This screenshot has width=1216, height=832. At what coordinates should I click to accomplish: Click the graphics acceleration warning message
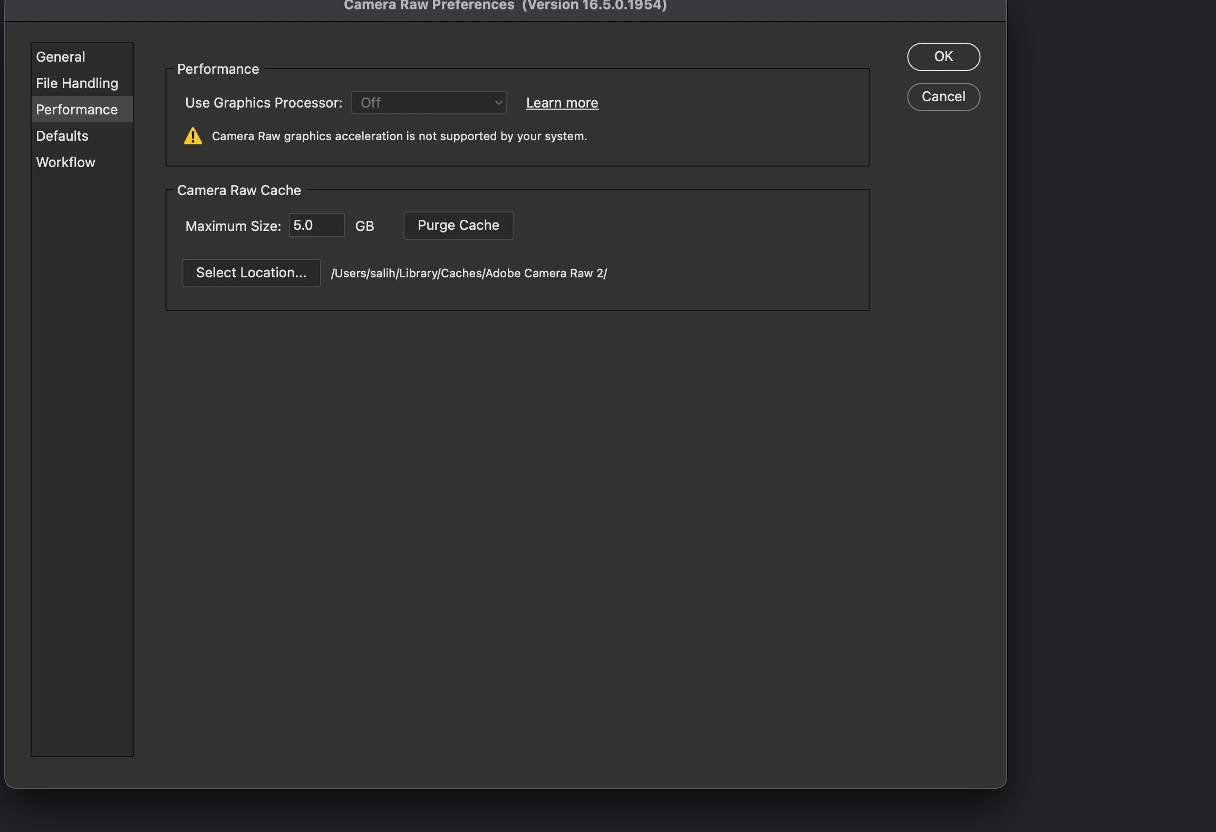[399, 137]
